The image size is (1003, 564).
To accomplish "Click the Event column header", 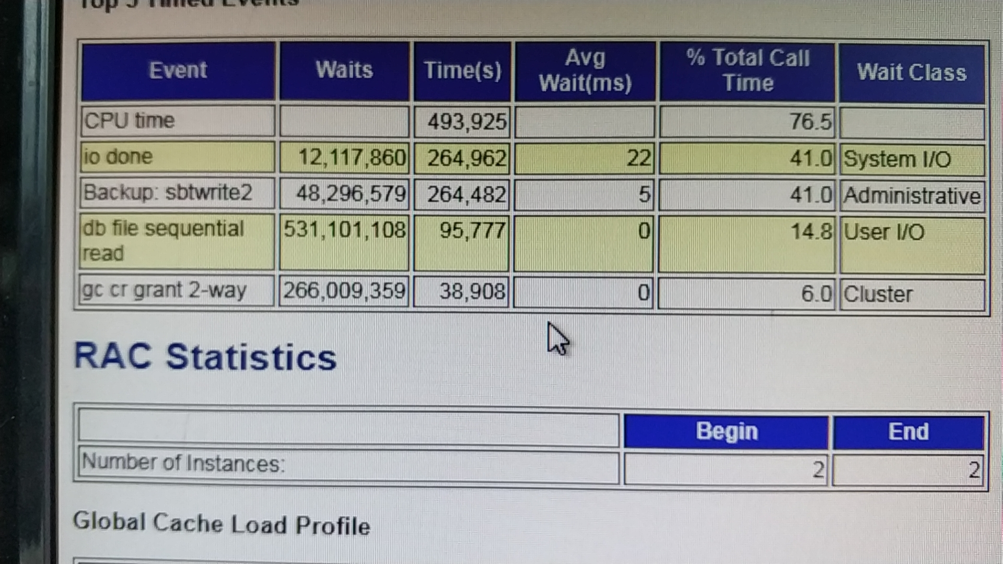I will coord(178,70).
